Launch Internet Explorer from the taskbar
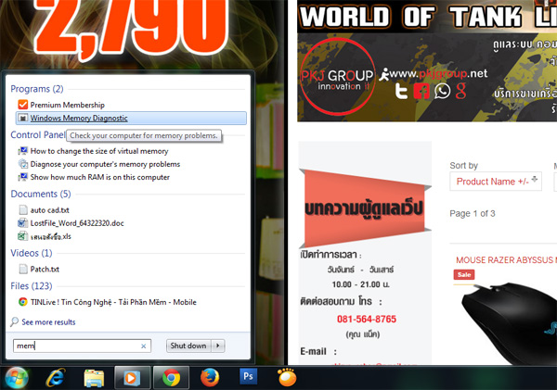This screenshot has height=390, width=557. click(x=56, y=378)
